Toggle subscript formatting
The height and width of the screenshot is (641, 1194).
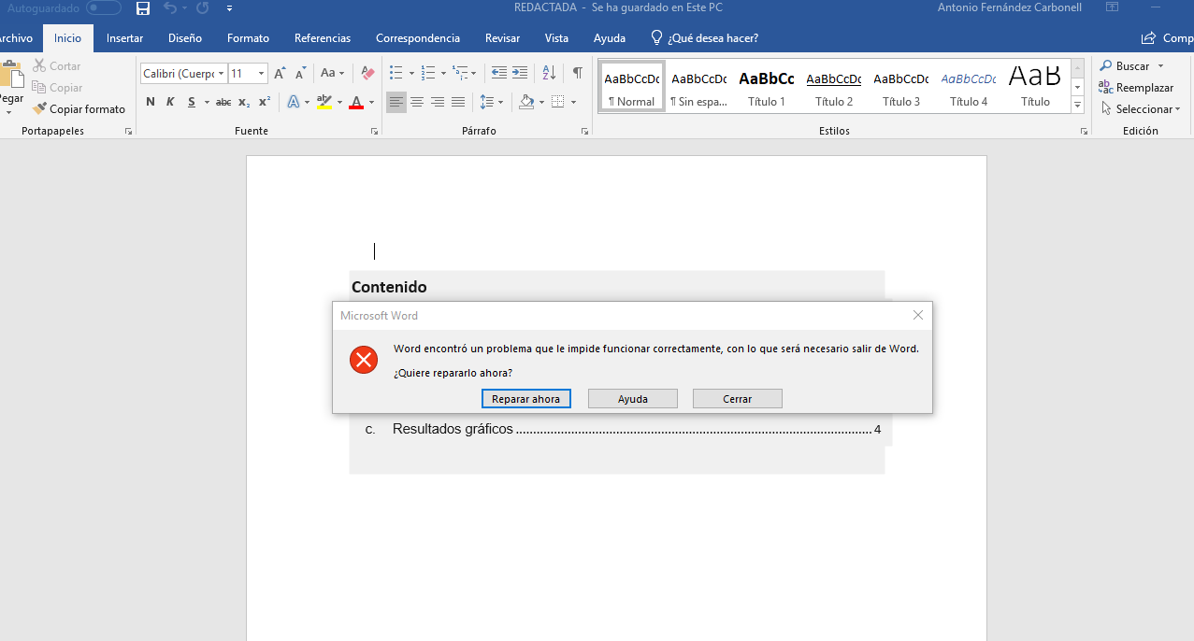point(244,102)
